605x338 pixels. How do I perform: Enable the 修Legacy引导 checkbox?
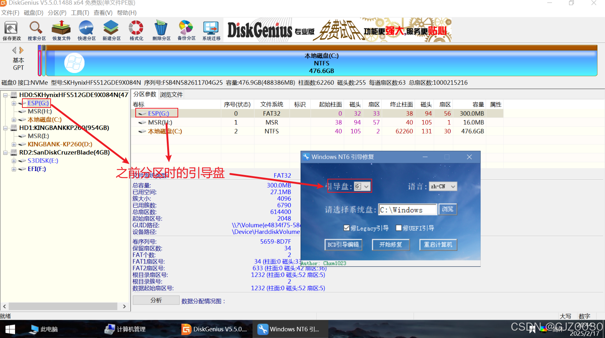click(346, 228)
